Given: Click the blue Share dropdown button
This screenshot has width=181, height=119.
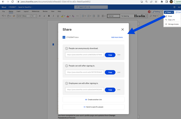Looking at the screenshot, I should [169, 12].
